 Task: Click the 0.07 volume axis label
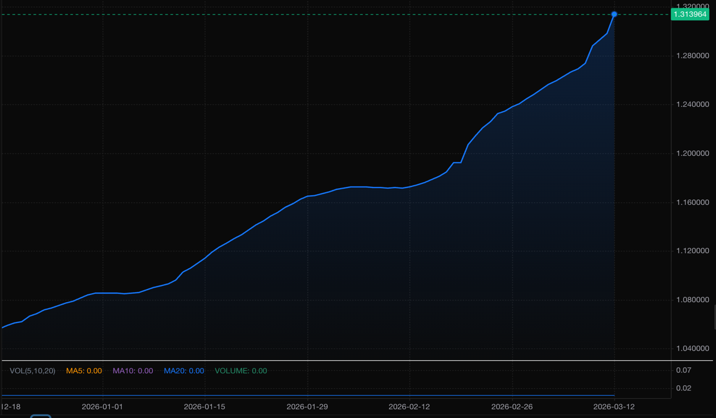click(x=683, y=371)
